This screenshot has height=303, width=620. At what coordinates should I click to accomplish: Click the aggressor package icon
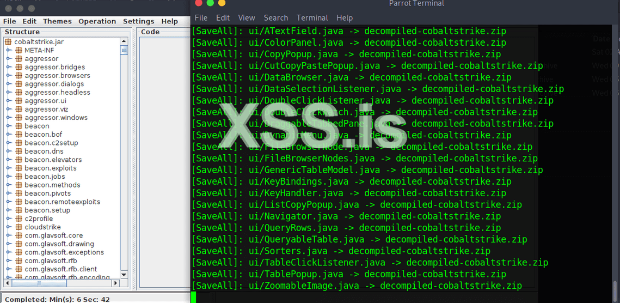pos(18,59)
